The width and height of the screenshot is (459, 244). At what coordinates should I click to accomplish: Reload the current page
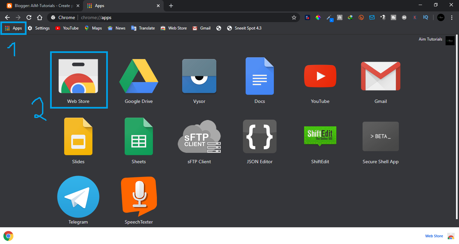29,17
